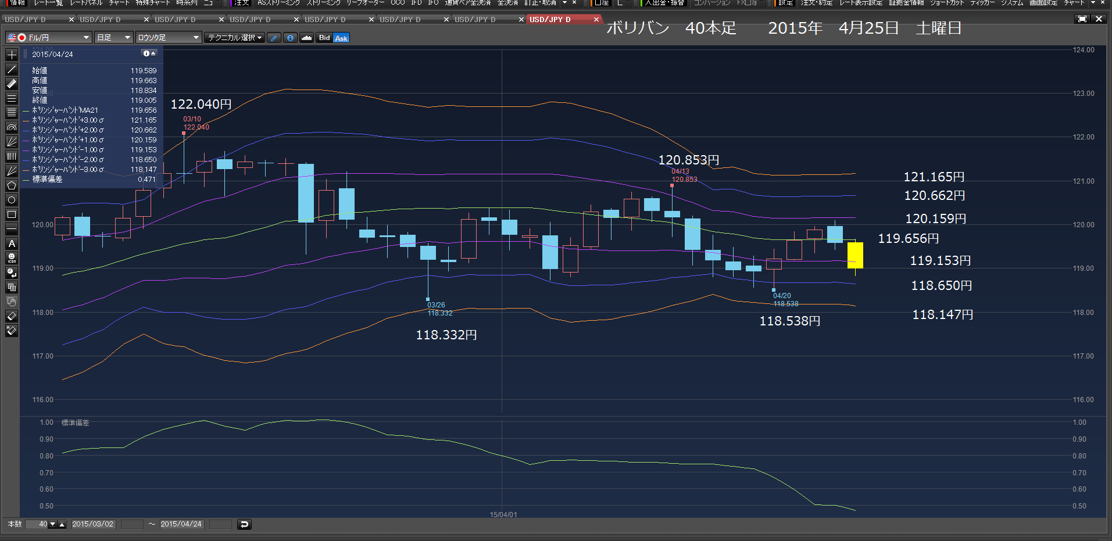Select the single horizontal line tool
The image size is (1112, 541).
tap(12, 229)
